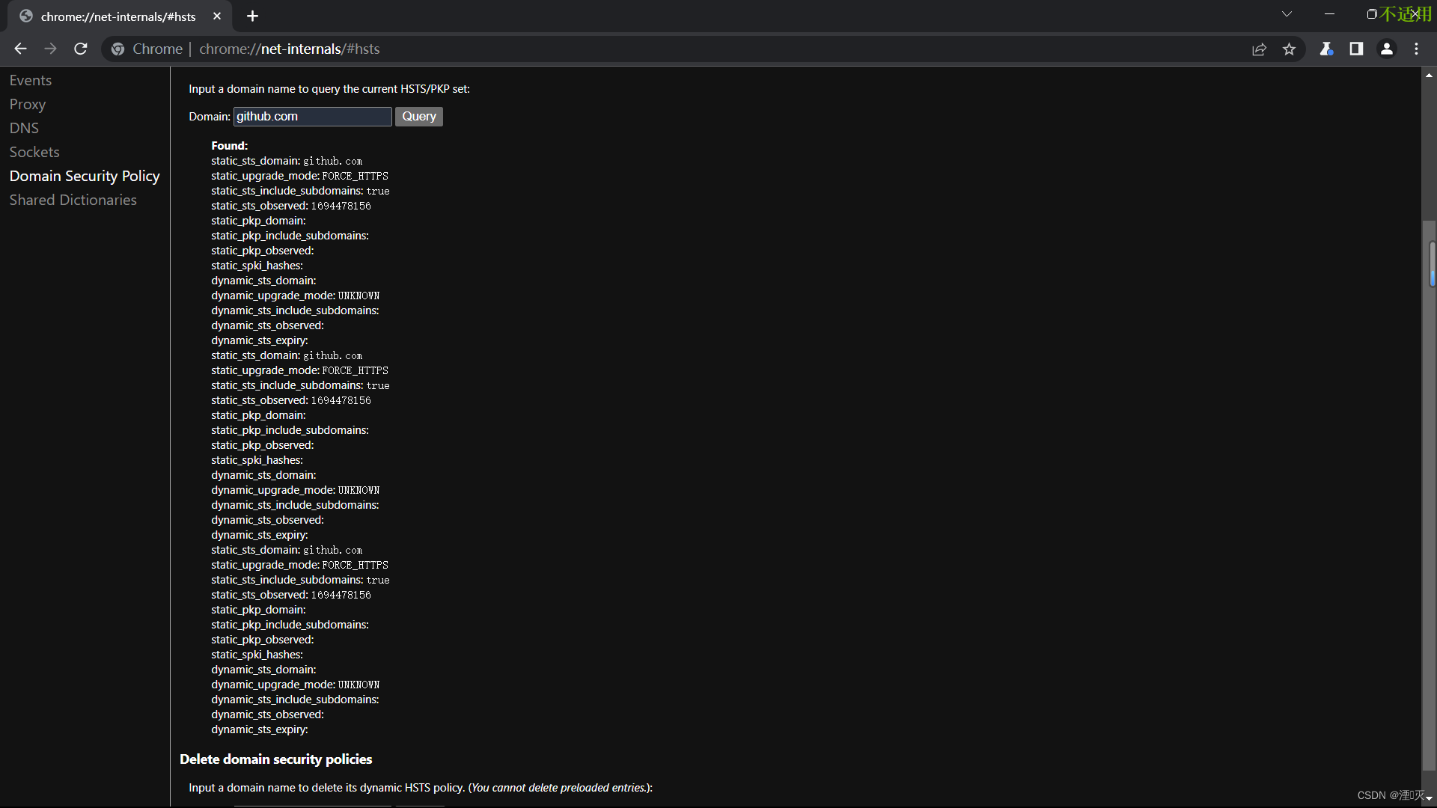Open Sockets section in sidebar
This screenshot has width=1437, height=808.
(34, 152)
